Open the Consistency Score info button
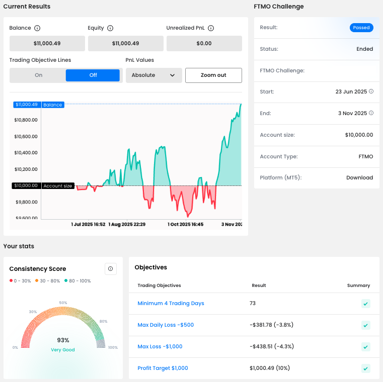 click(111, 269)
